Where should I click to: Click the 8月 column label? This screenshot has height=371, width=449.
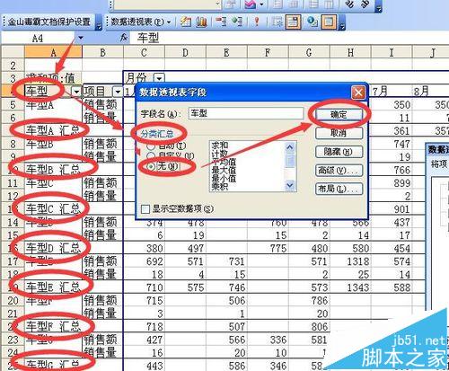[x=431, y=92]
